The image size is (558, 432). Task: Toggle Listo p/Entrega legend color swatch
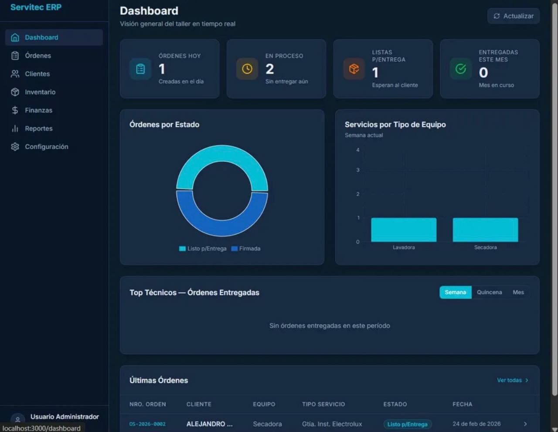tap(182, 249)
